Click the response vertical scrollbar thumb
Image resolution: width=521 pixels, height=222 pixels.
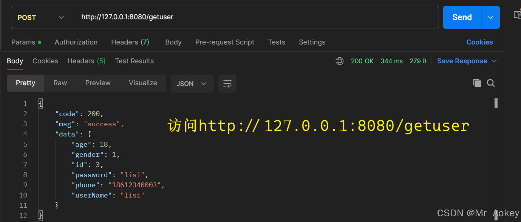coord(496,103)
